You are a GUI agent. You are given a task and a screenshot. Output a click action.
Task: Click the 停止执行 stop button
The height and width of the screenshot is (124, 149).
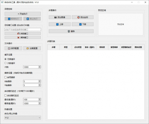(x=32, y=19)
